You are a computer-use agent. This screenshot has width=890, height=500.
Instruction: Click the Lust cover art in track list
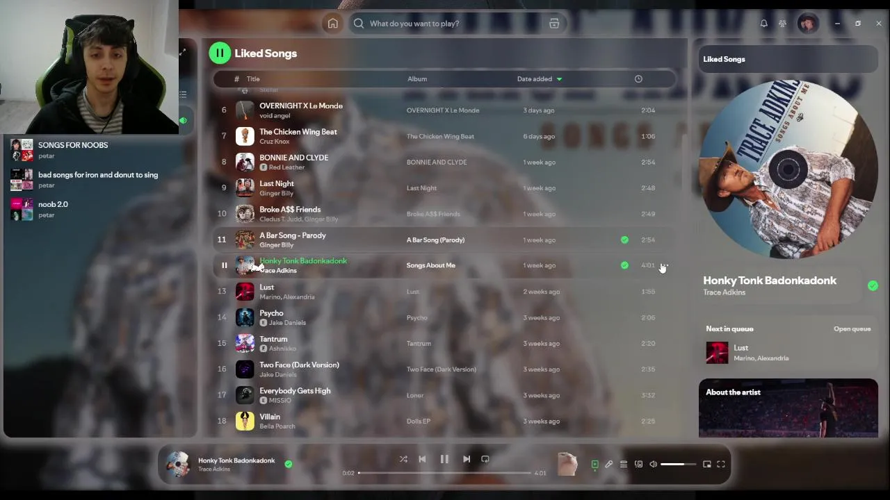click(x=245, y=292)
